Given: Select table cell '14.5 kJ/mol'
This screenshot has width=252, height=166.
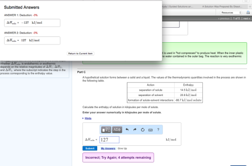Looking at the screenshot, I should point(188,90).
